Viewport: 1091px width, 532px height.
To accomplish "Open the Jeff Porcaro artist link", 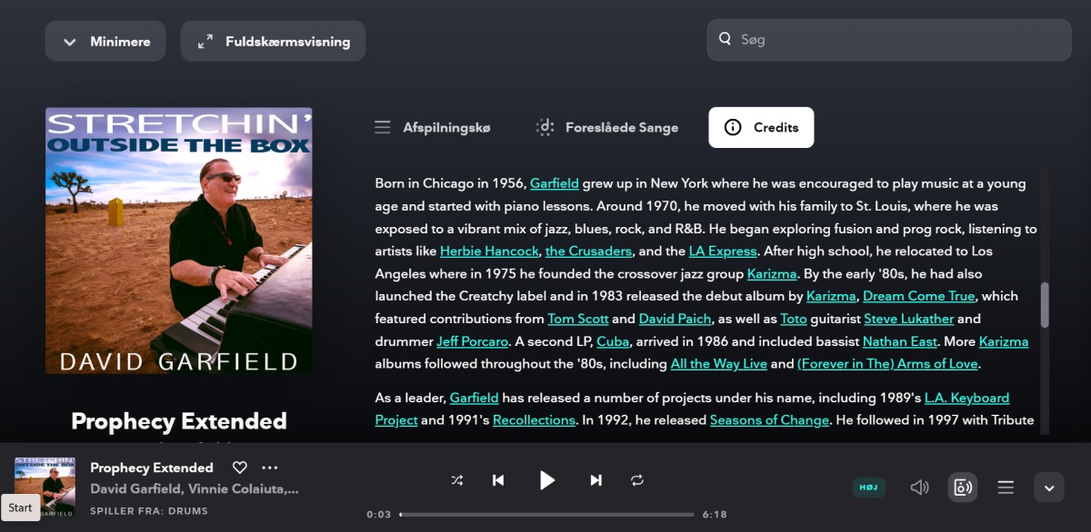I will (473, 341).
